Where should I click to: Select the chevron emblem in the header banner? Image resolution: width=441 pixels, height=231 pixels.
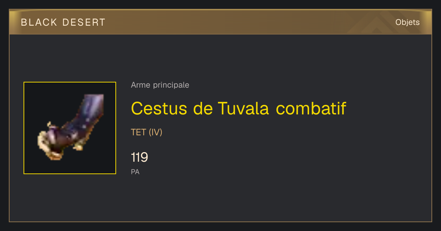(384, 22)
